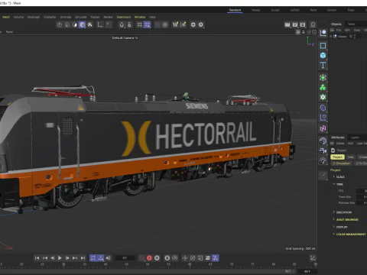367x275 pixels.
Task: Toggle the timeline loop button
Action: 93,258
